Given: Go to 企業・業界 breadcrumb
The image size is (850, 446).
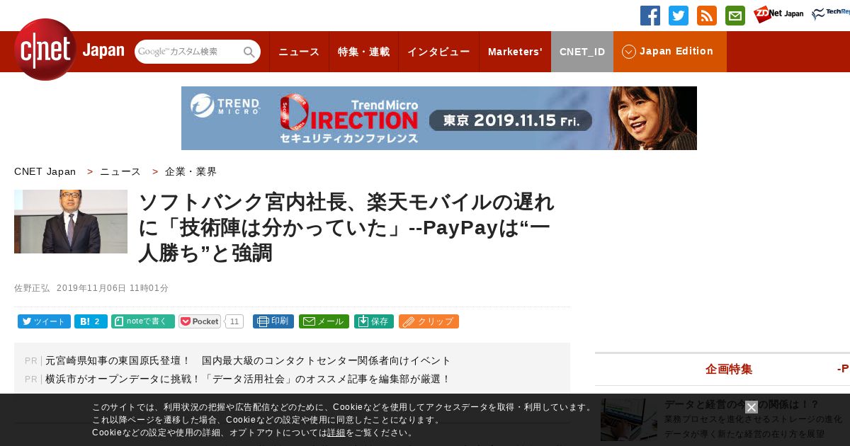Looking at the screenshot, I should coord(191,171).
